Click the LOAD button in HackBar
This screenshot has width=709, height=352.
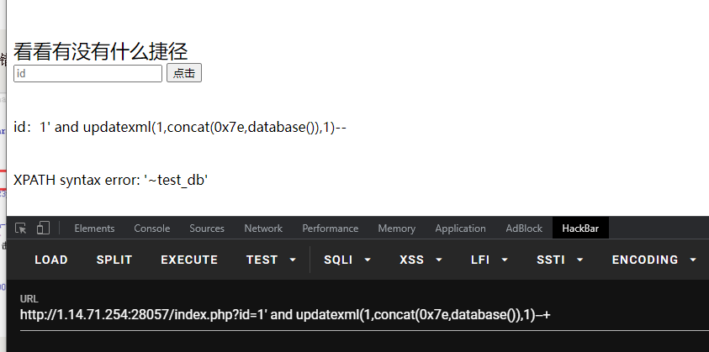pos(51,260)
